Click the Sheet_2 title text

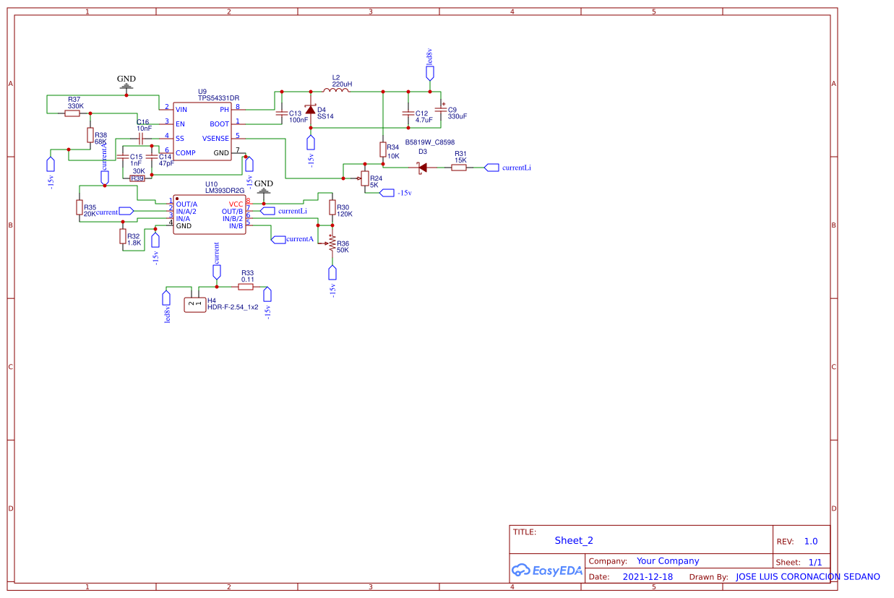coord(573,540)
